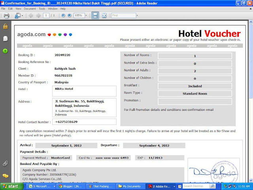Screen dimensions: 253x190
Task: Click the zoom out minus button
Action: click(63, 15)
